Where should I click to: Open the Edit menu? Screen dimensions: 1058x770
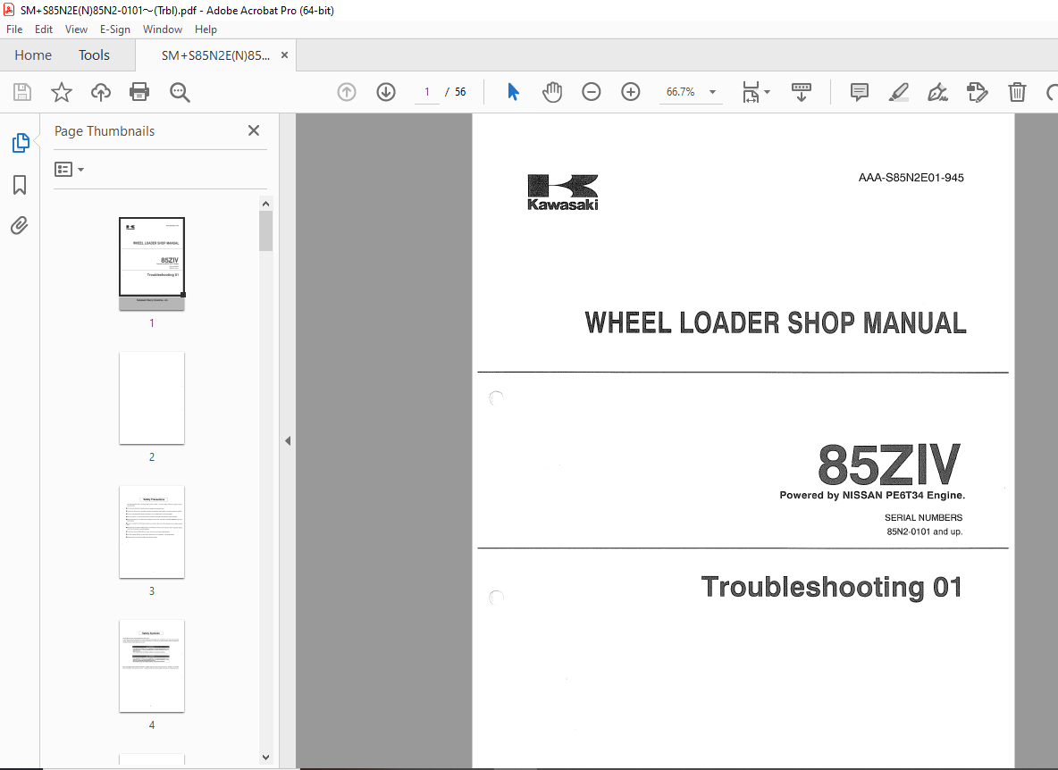tap(44, 29)
